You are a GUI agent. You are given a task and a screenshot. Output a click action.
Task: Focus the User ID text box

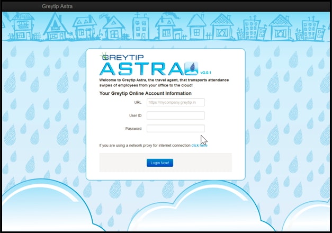175,115
